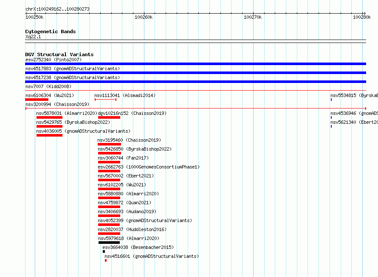Open nsv5426850 (ByrskaBishop2022) label
Viewport: 378px width, 277px height.
tap(135, 149)
